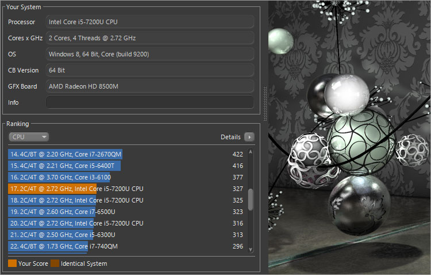
Task: Click the score 327 value
Action: pyautogui.click(x=238, y=189)
